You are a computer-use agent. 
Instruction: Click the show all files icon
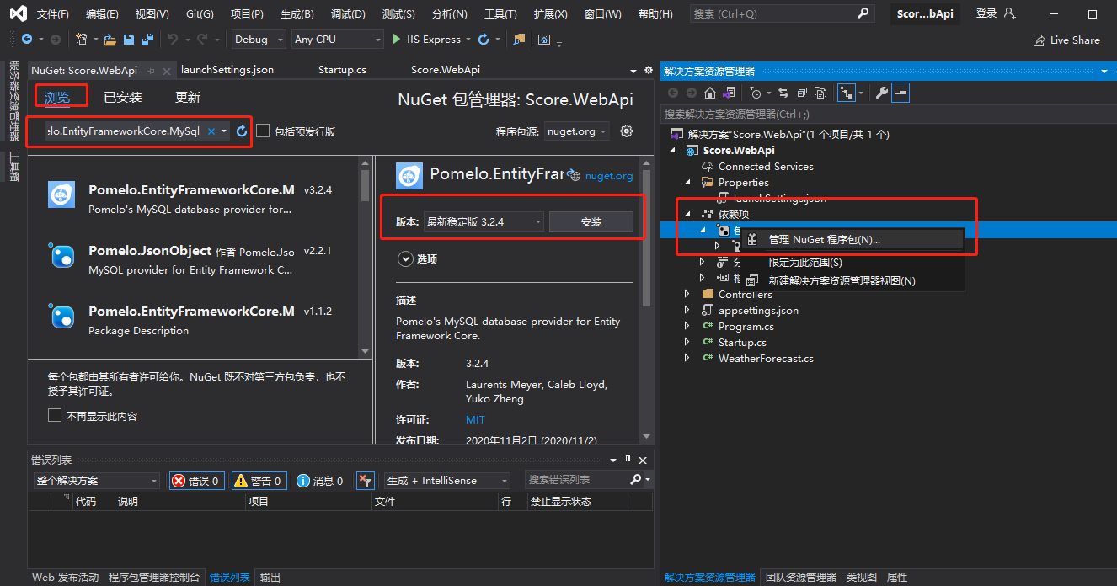tap(819, 93)
